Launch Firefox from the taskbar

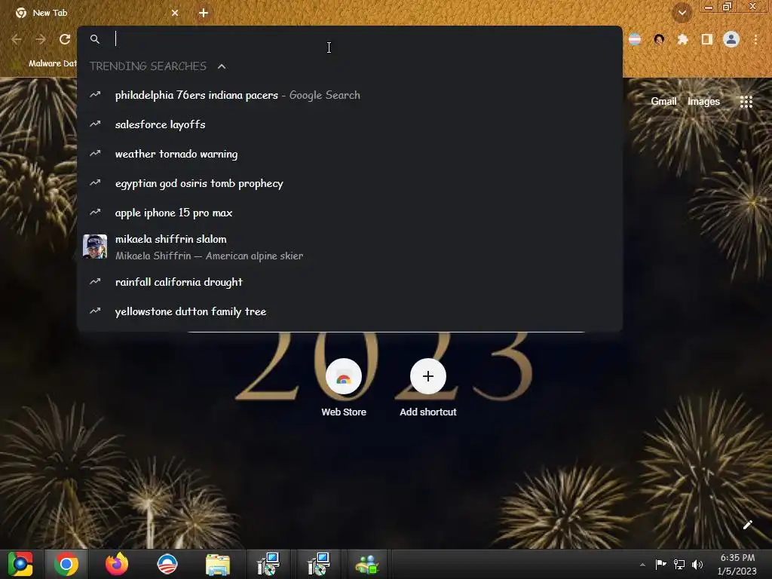[117, 564]
